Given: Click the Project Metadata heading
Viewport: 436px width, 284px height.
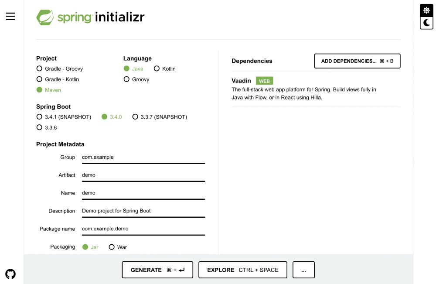Looking at the screenshot, I should pos(60,144).
